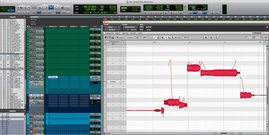Open the Opciones menu
The height and width of the screenshot is (135, 269).
133,33
